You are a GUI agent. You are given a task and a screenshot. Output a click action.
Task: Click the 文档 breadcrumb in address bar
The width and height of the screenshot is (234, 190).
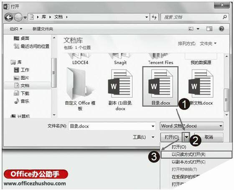[x=58, y=17]
